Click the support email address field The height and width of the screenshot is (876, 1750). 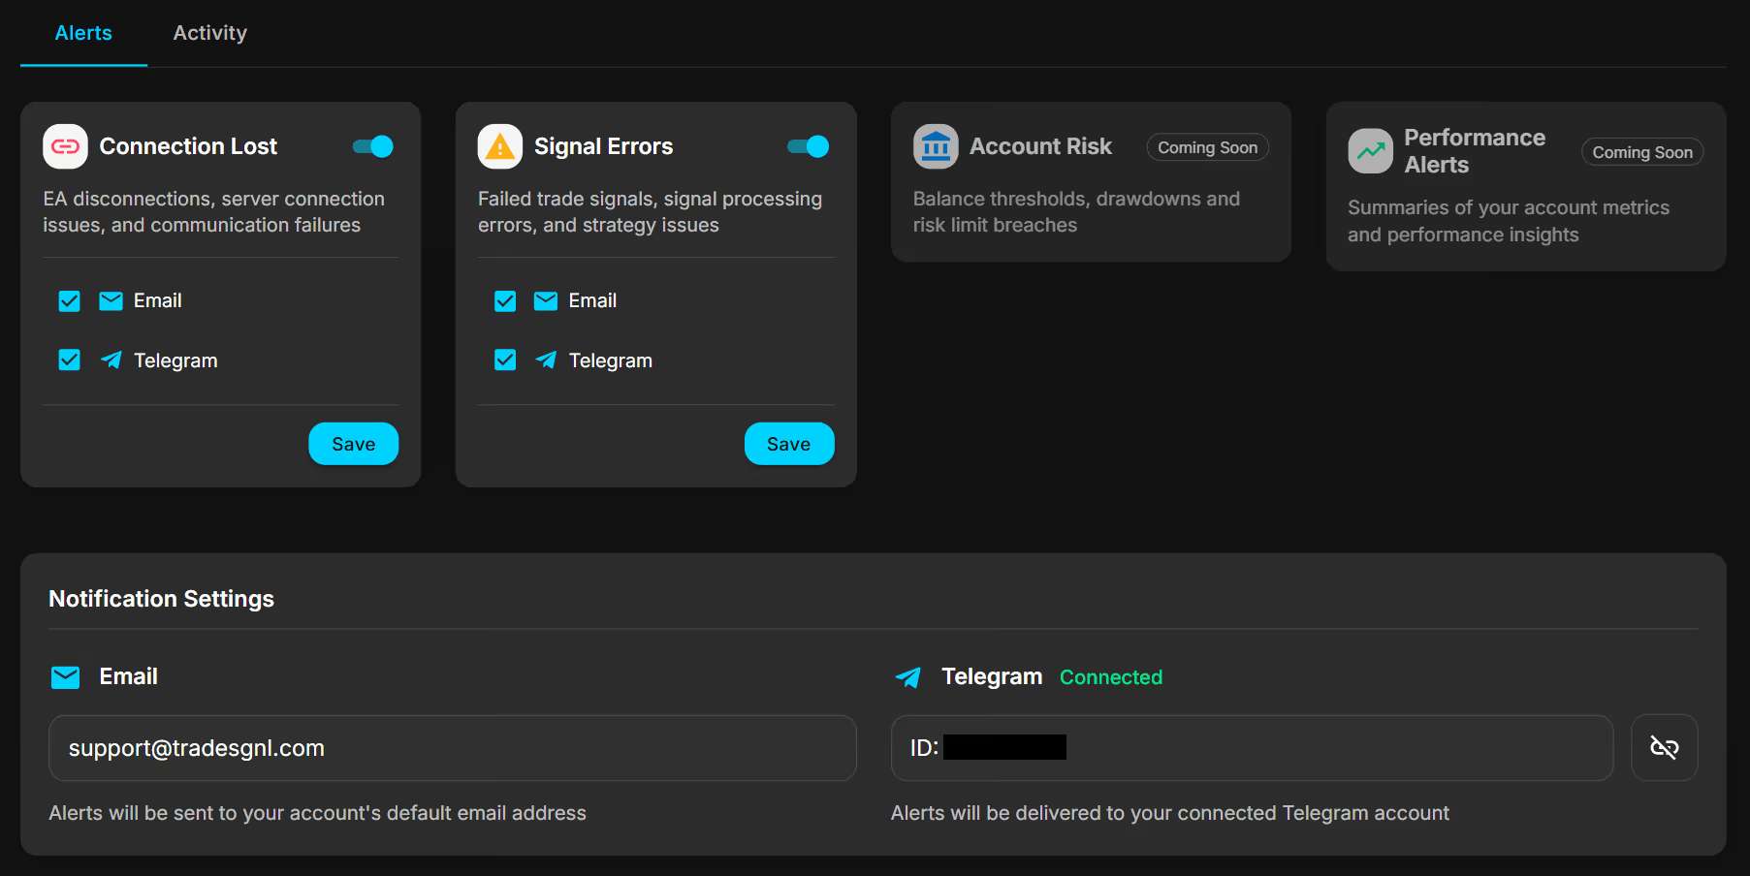click(x=452, y=748)
